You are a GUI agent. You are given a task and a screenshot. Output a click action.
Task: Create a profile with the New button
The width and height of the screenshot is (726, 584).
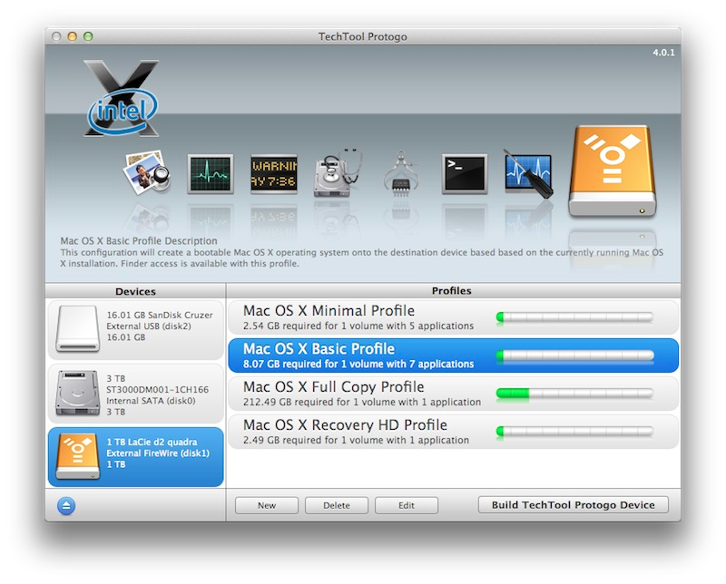267,505
